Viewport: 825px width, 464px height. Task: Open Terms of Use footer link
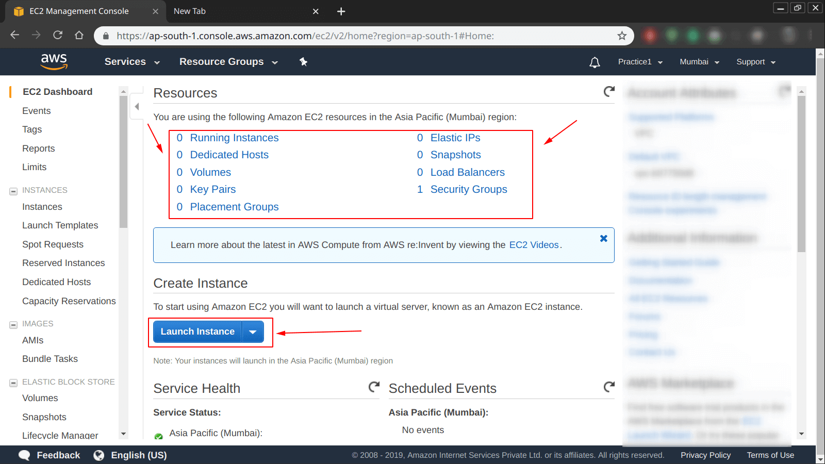(x=770, y=455)
